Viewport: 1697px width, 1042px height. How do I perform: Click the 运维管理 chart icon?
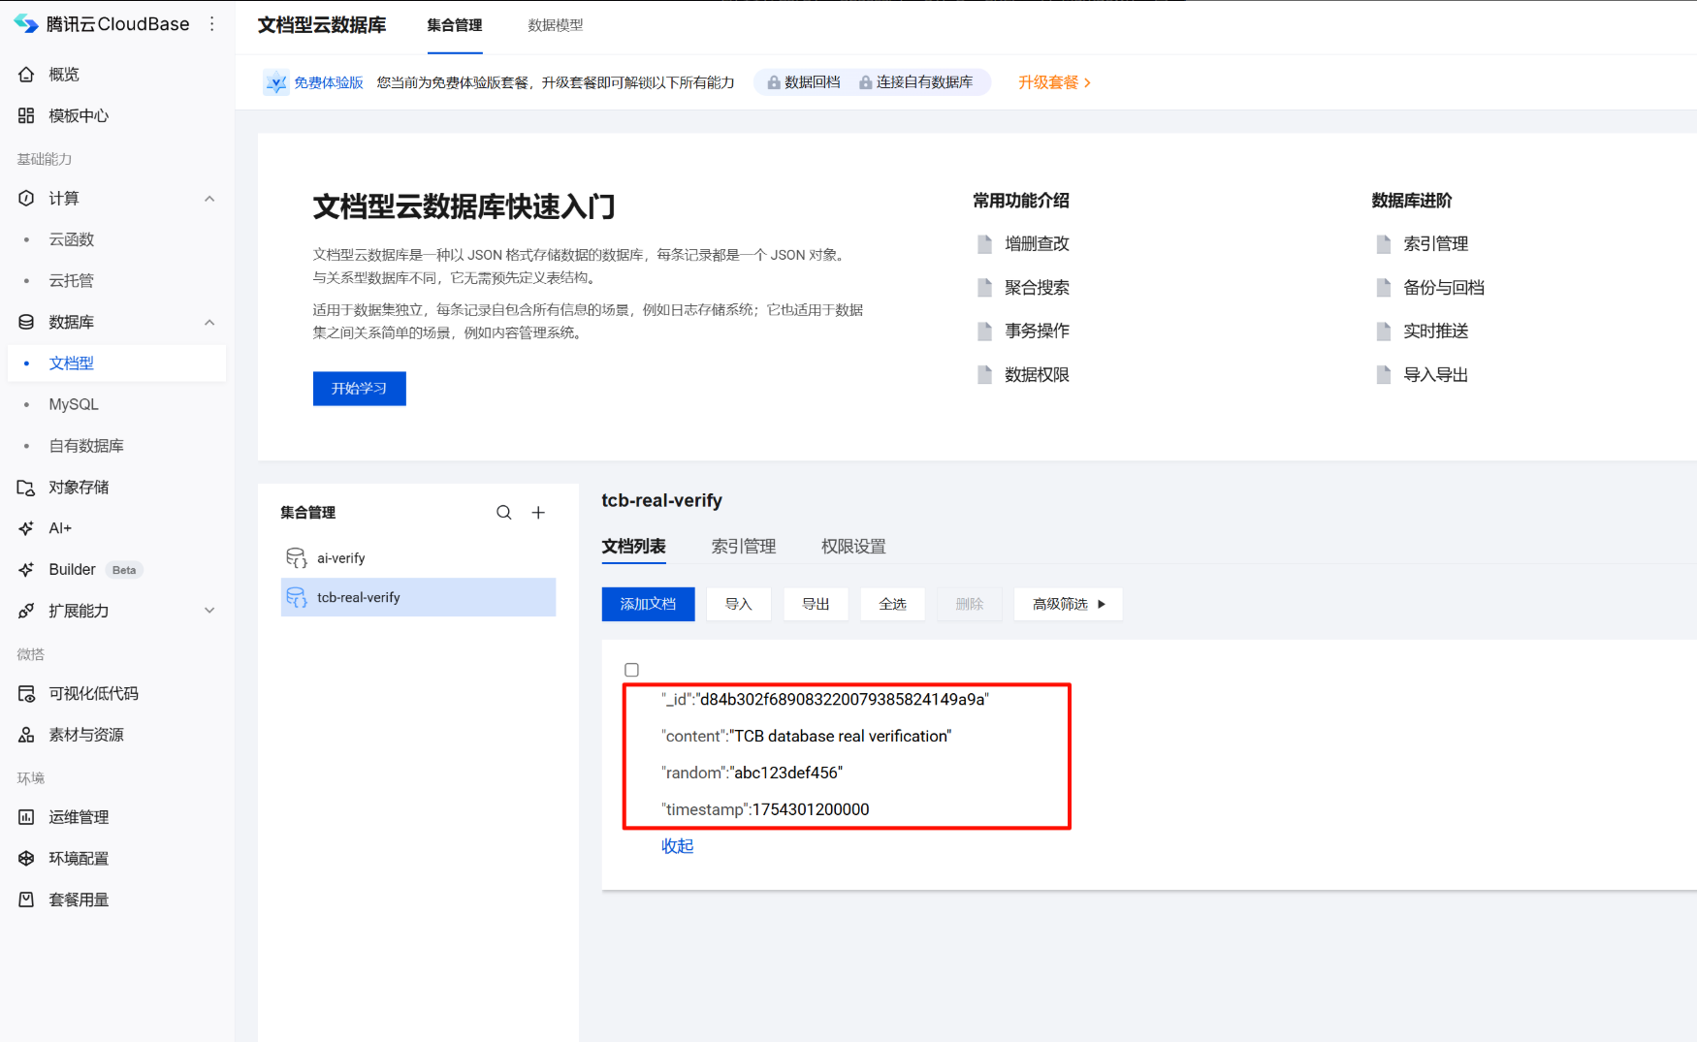tap(26, 817)
